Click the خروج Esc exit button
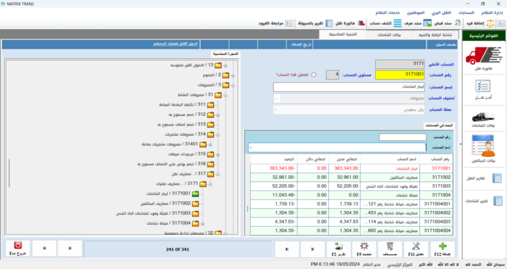Image resolution: width=507 pixels, height=269 pixels. [x=18, y=249]
